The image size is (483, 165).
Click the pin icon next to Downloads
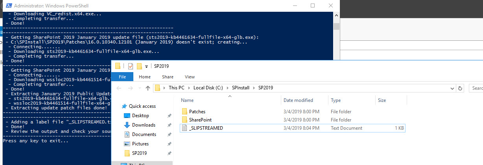click(x=169, y=125)
